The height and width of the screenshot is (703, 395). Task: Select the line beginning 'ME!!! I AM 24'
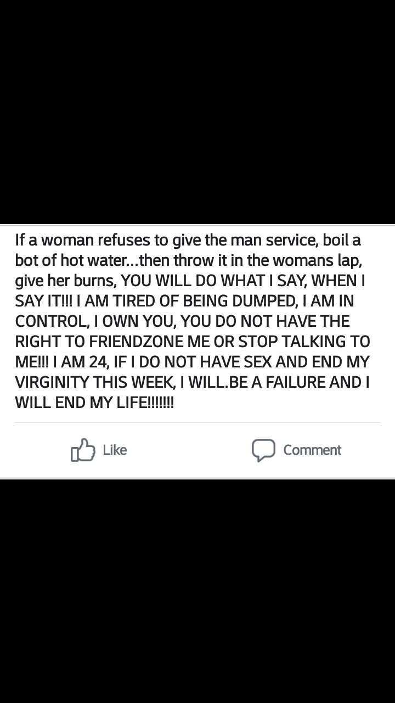coord(192,362)
